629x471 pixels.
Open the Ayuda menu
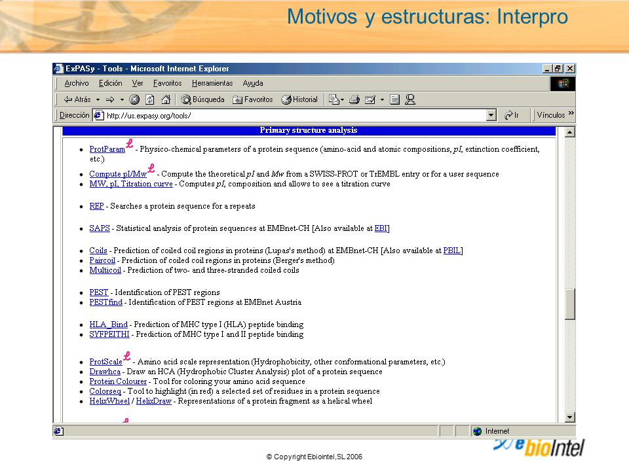(x=253, y=83)
